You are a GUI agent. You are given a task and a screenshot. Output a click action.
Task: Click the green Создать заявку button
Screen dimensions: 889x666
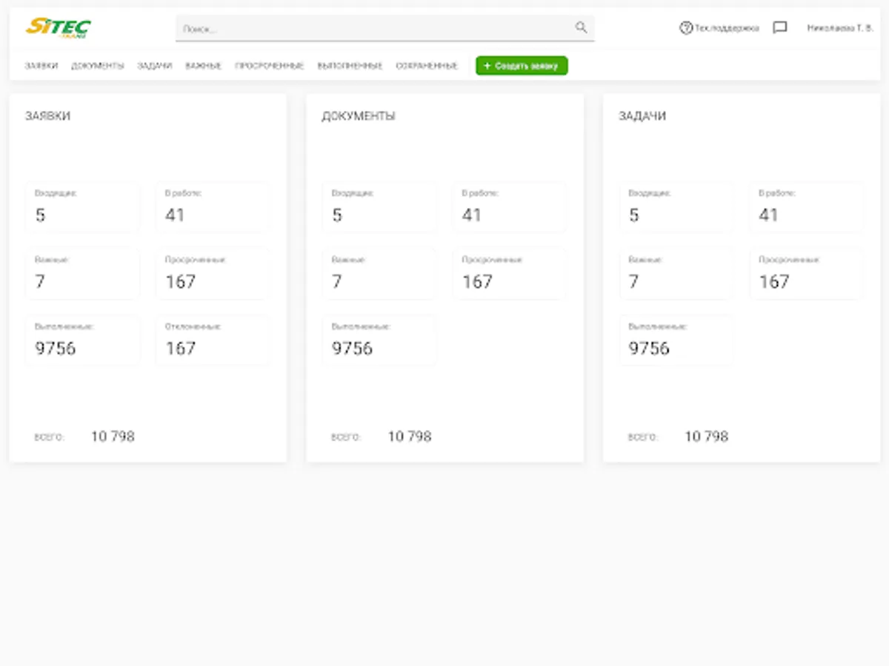tap(522, 66)
